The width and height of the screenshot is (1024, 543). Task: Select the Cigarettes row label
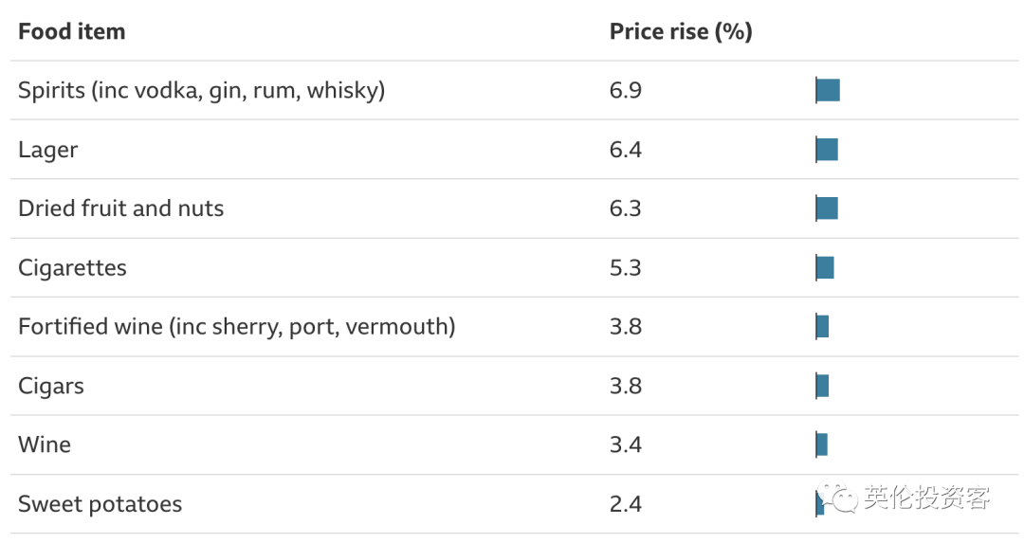point(72,268)
